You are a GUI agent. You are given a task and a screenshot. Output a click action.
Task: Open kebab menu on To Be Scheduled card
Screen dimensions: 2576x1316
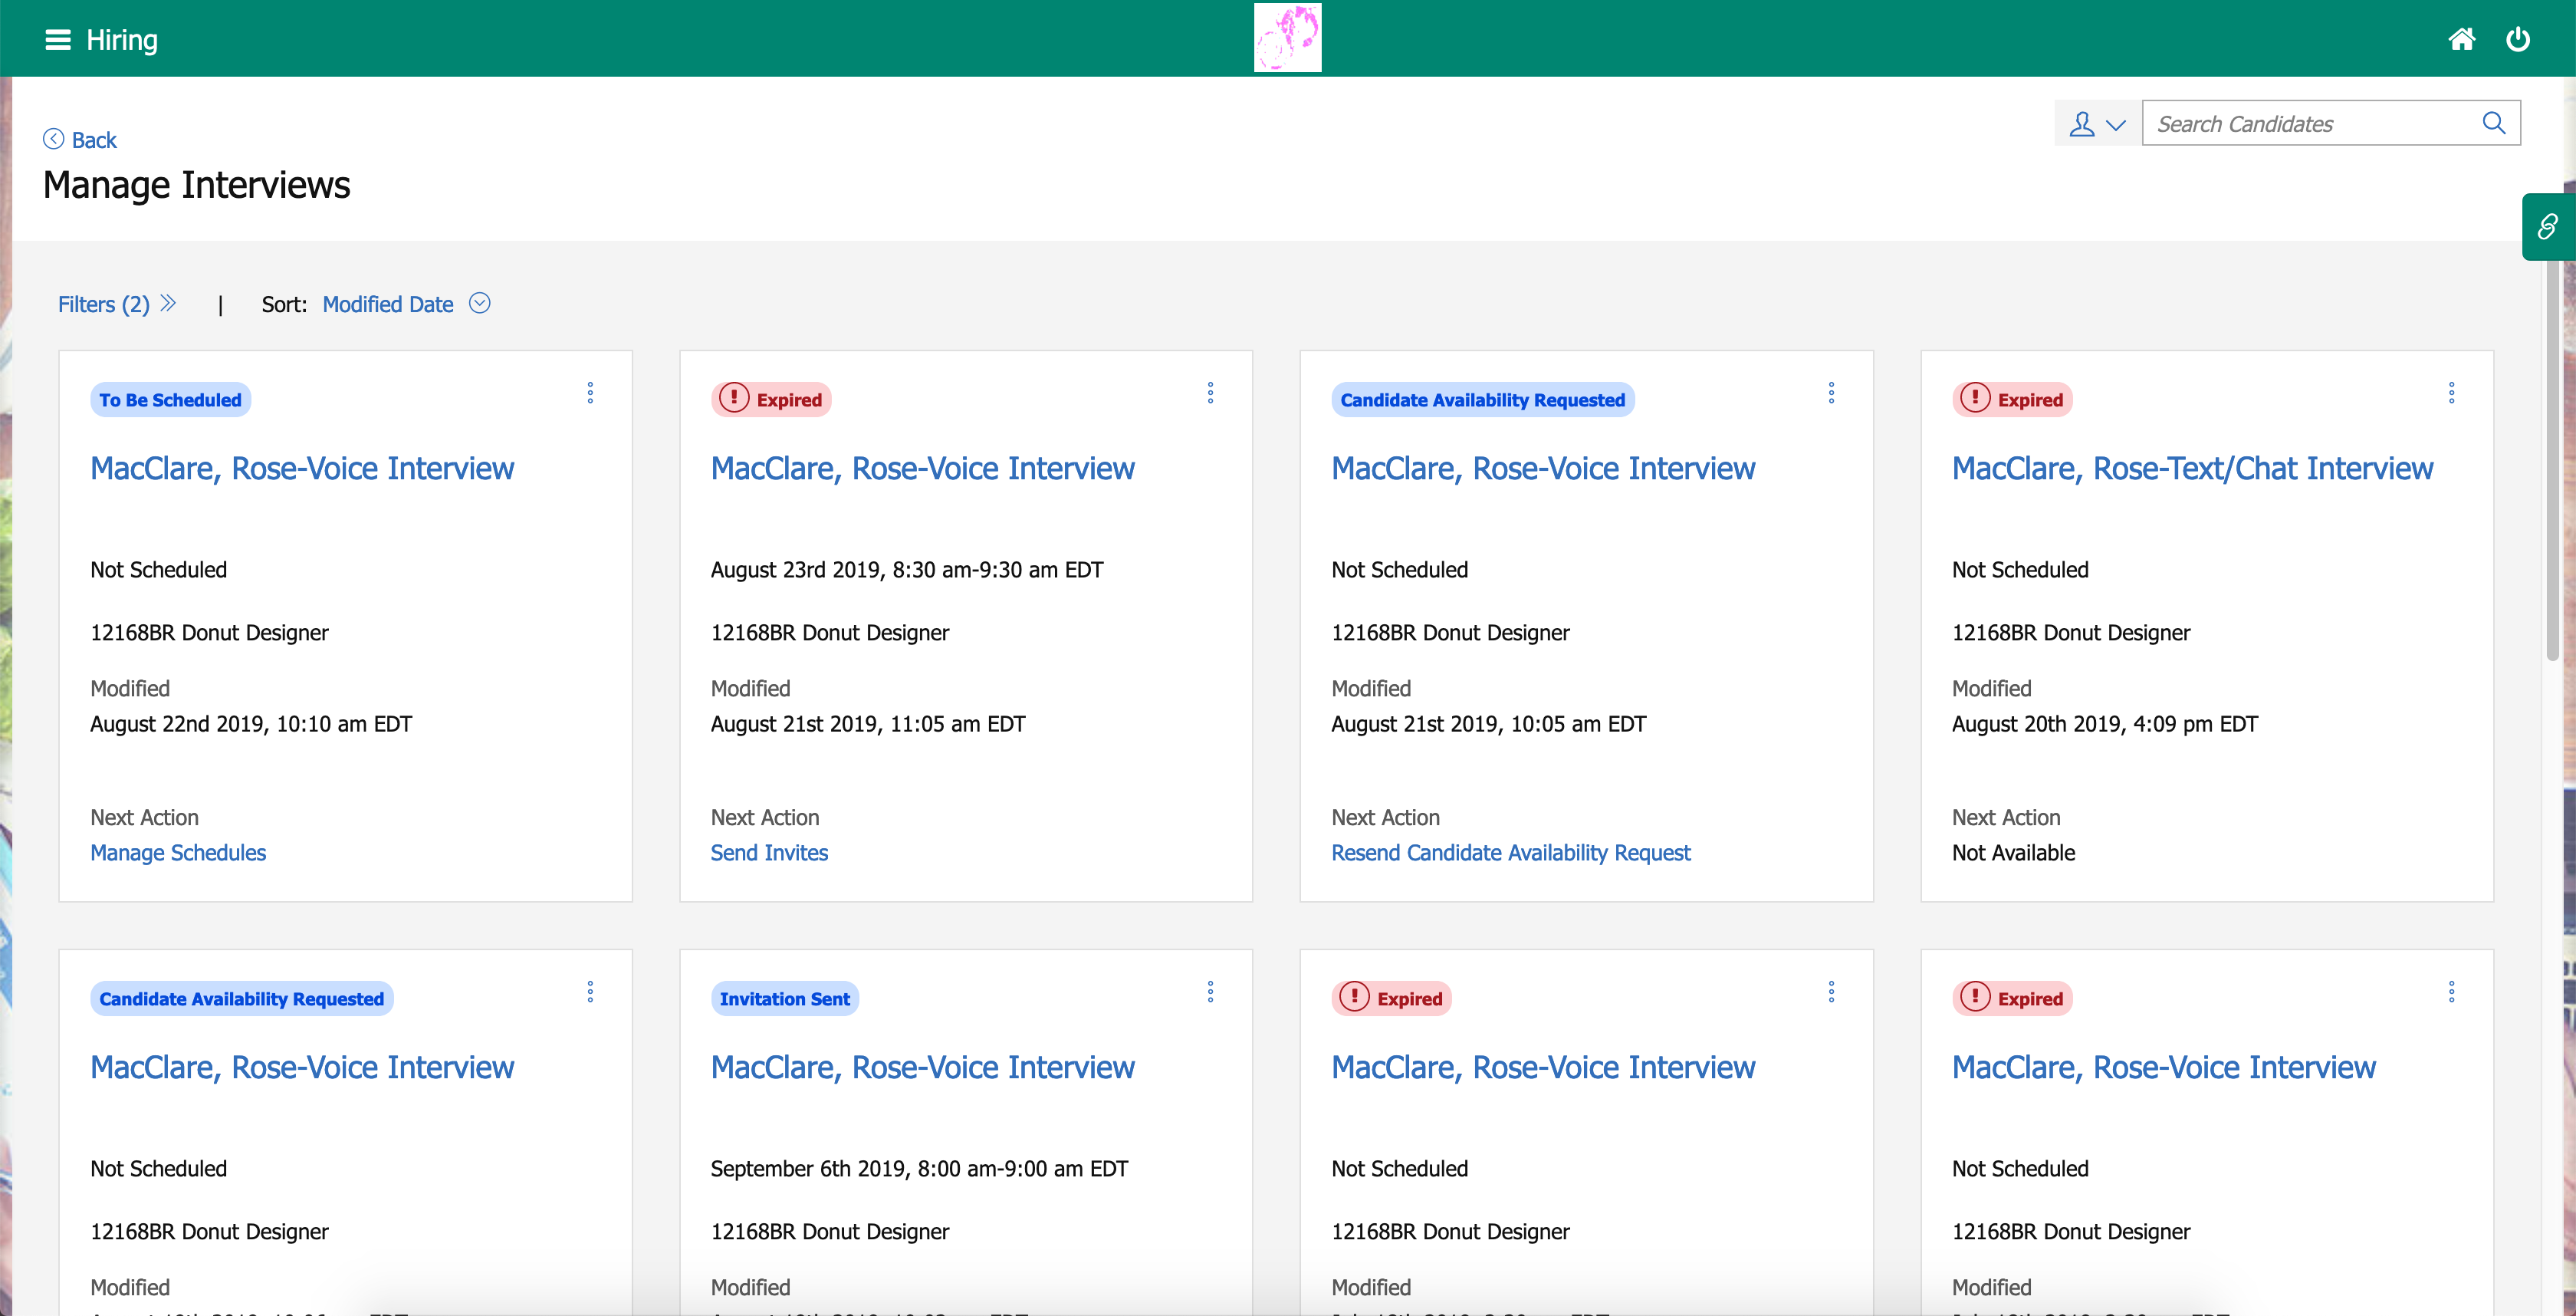coord(590,393)
